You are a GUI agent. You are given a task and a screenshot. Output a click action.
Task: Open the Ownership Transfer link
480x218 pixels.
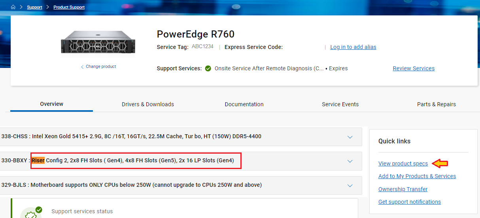point(403,189)
